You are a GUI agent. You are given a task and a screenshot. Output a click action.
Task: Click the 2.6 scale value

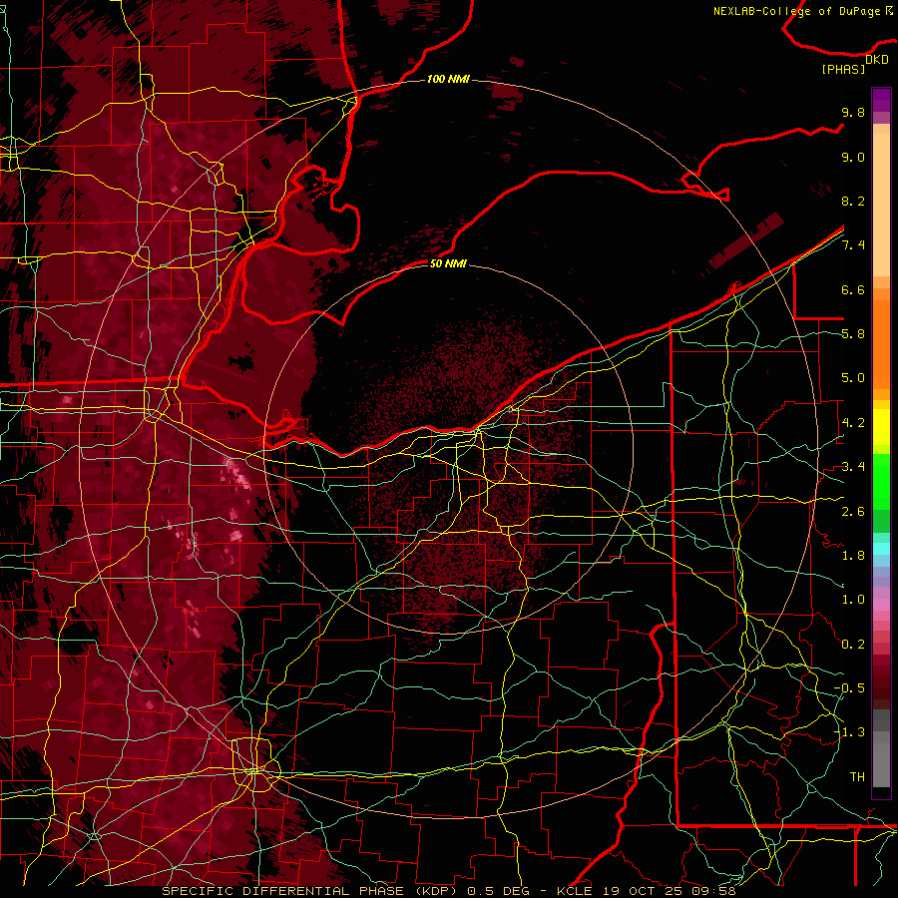(853, 512)
